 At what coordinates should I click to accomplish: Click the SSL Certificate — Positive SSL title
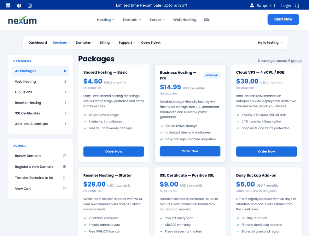pyautogui.click(x=187, y=176)
